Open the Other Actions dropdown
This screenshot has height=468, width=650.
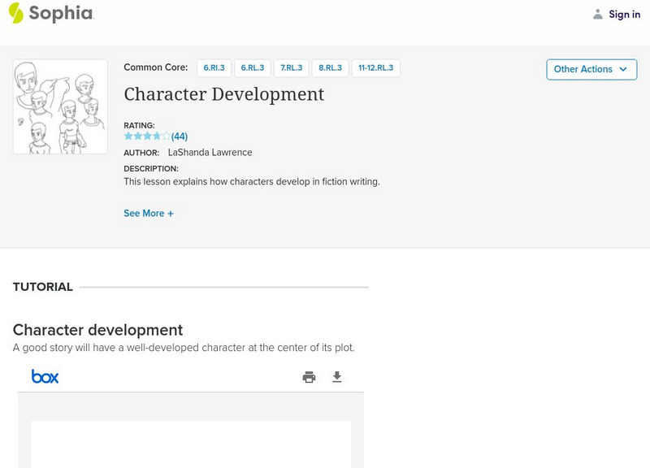(x=591, y=69)
